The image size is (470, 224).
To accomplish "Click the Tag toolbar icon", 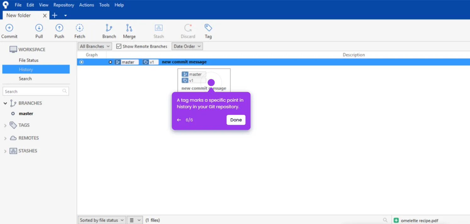I will pos(208,27).
